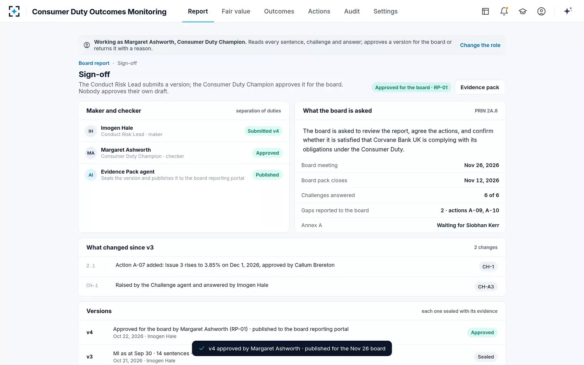Screen dimensions: 584x365
Task: Open the user account icon
Action: coord(541,11)
